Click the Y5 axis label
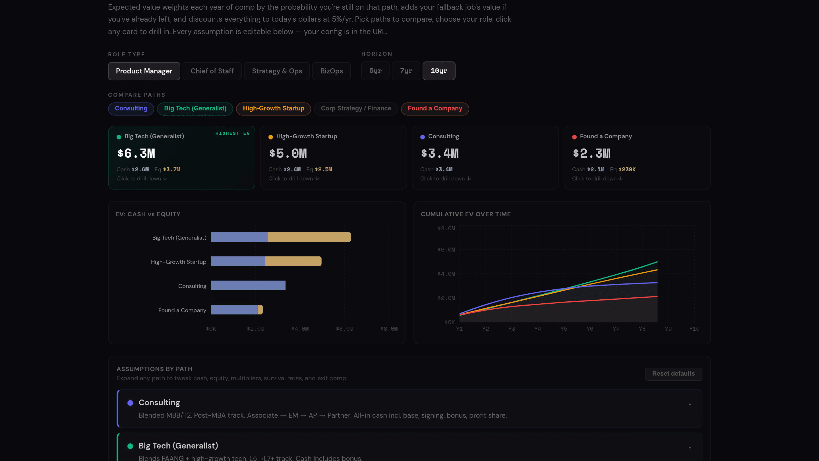Viewport: 819px width, 461px height. point(564,329)
